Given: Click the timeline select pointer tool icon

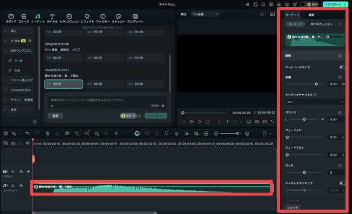Looking at the screenshot, I should 14,133.
